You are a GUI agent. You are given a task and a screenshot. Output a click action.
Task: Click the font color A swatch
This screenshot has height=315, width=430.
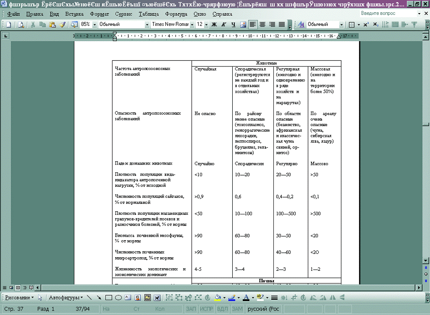point(245,297)
